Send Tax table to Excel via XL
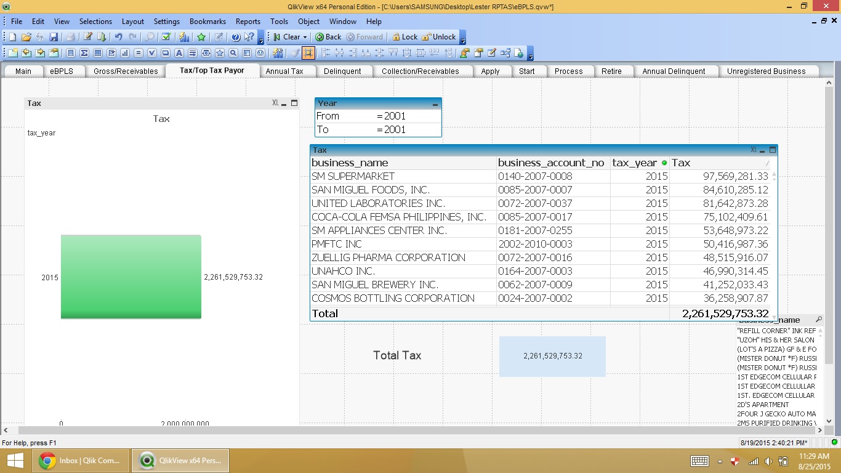This screenshot has height=473, width=841. [754, 150]
